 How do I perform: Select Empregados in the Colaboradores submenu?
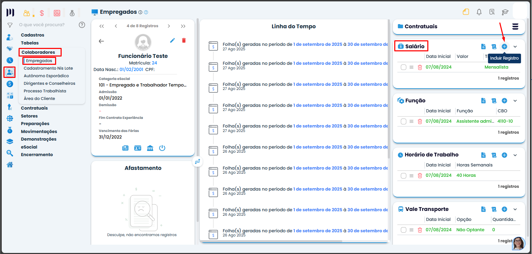pos(39,61)
